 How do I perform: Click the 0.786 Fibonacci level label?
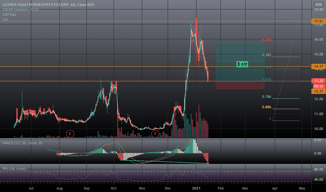pyautogui.click(x=266, y=97)
